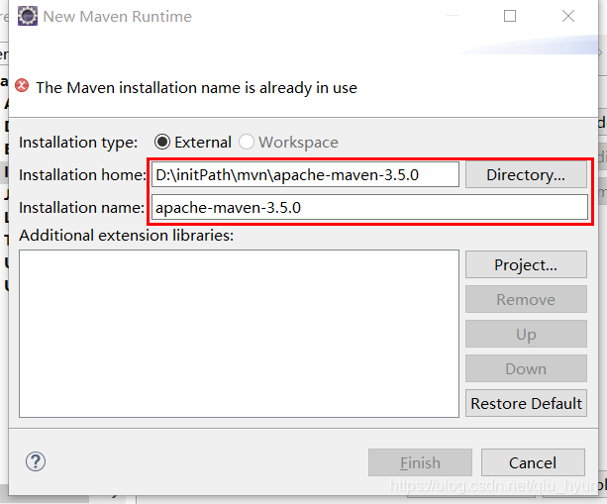Screen dimensions: 607x504
Task: Click the Remove button
Action: pyautogui.click(x=526, y=299)
